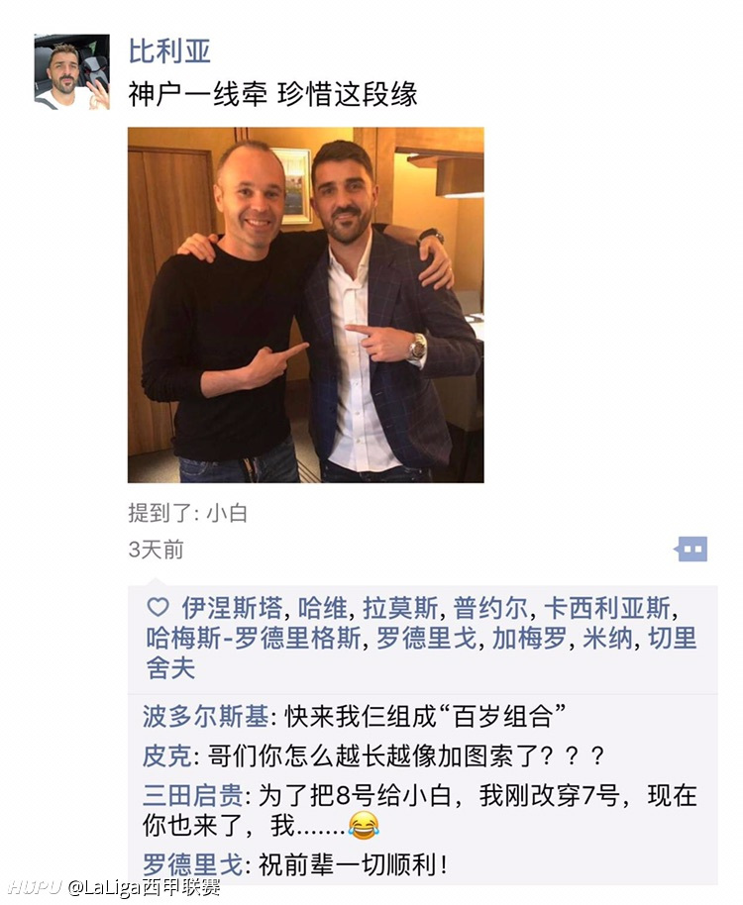Open commenter 波多尔斯基 profile

205,717
